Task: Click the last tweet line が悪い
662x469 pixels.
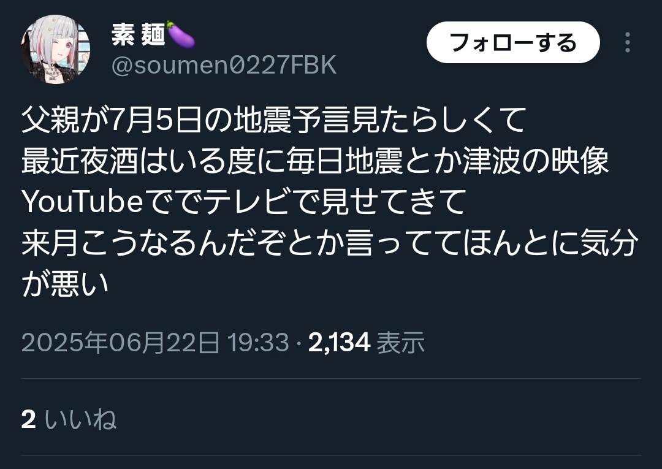Action: (66, 283)
